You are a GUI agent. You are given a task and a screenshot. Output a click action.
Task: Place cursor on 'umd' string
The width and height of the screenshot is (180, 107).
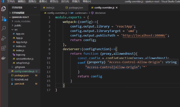(131, 31)
